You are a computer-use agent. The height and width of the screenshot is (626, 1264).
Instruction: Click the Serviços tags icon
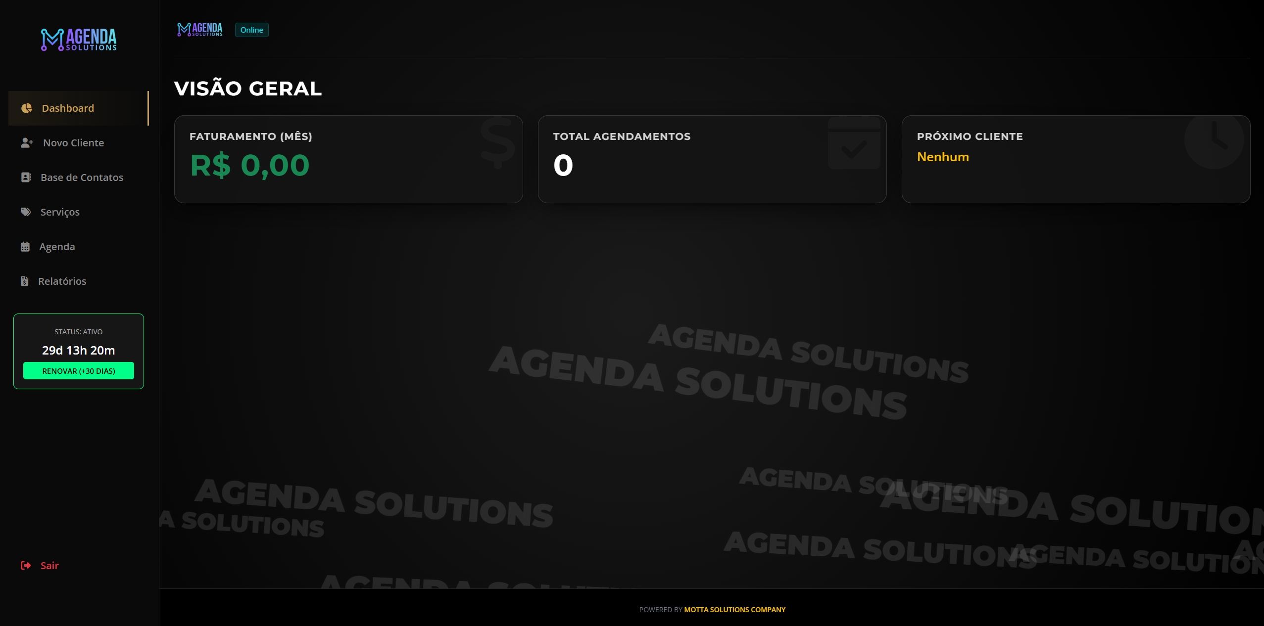26,212
